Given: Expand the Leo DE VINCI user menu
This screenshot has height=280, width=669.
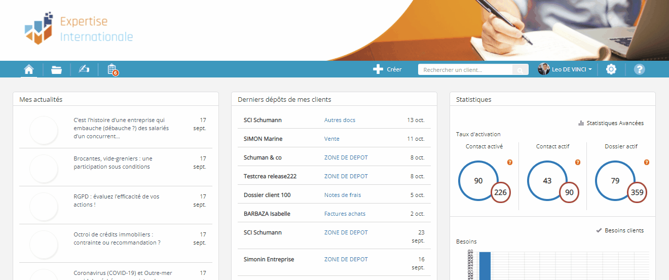Looking at the screenshot, I should 566,69.
